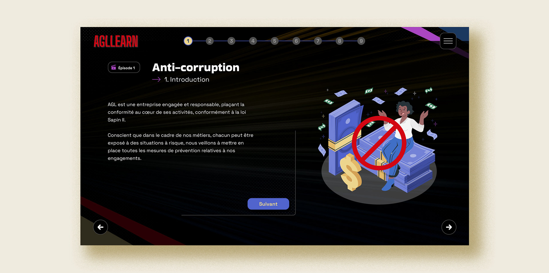Select the active step 1 marker

188,41
